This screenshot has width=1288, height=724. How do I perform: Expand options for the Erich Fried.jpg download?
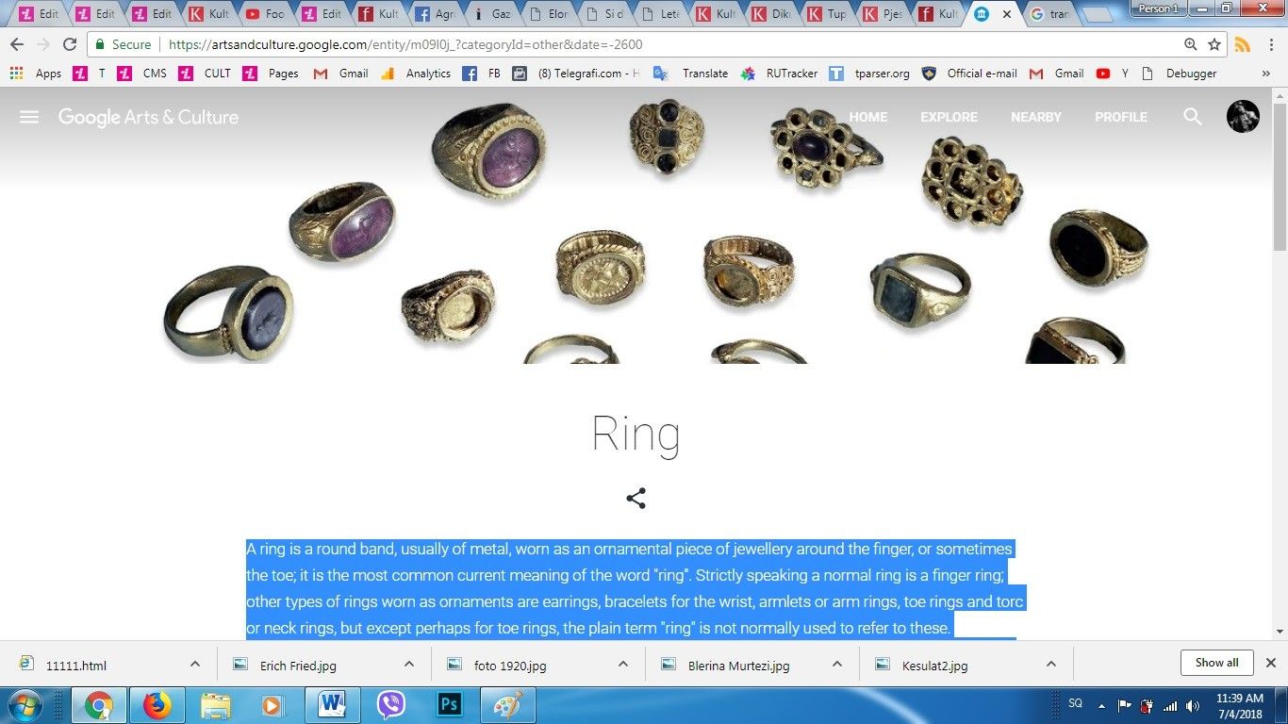pyautogui.click(x=409, y=665)
